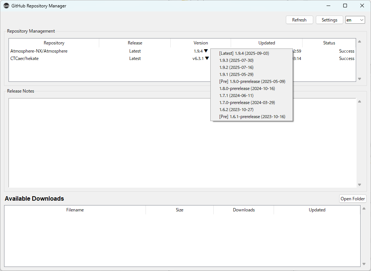Click the Release Notes scroll down arrow
Image resolution: width=371 pixels, height=271 pixels.
(x=360, y=185)
